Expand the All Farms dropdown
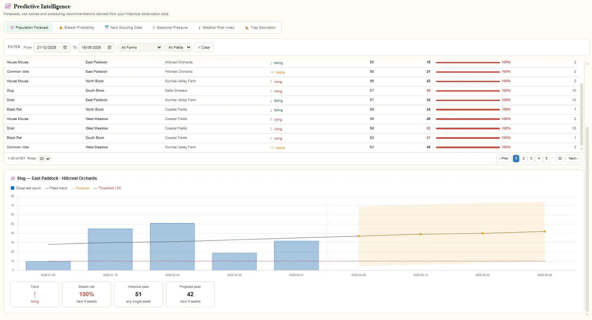This screenshot has width=592, height=320. pyautogui.click(x=140, y=48)
